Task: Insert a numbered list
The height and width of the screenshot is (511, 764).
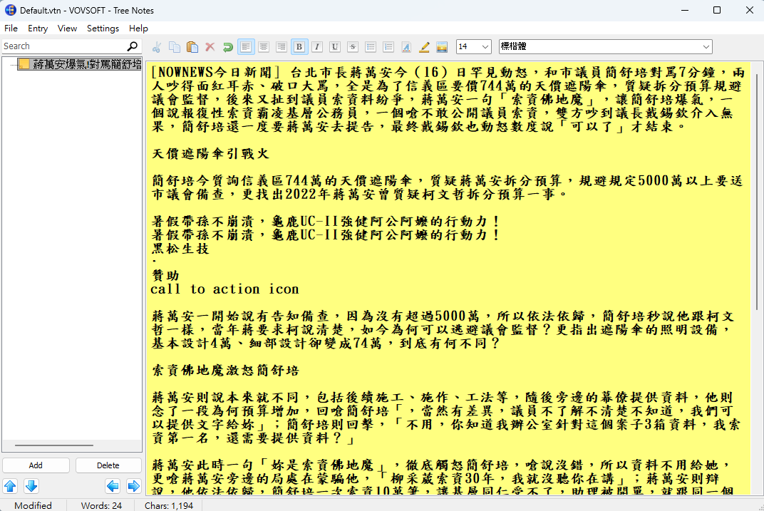Action: [x=388, y=47]
